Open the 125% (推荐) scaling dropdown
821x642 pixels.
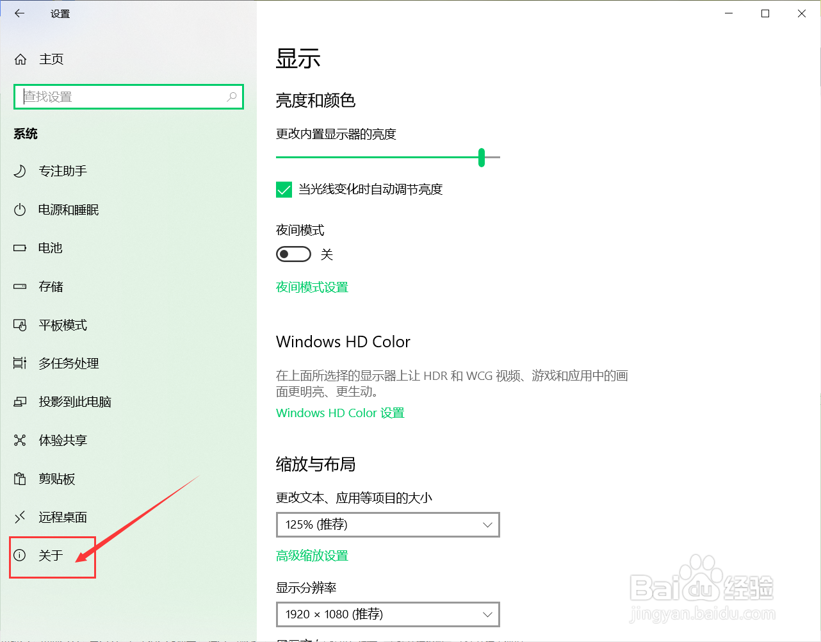click(x=387, y=525)
